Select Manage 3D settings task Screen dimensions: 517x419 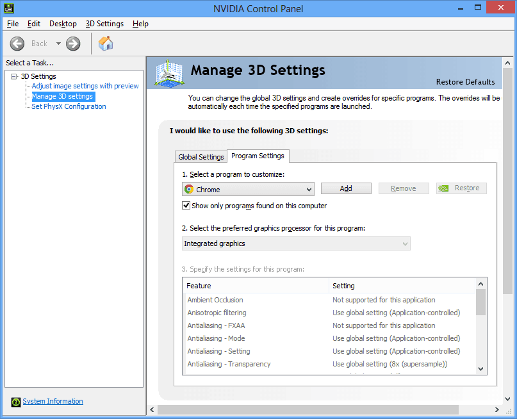coord(62,96)
